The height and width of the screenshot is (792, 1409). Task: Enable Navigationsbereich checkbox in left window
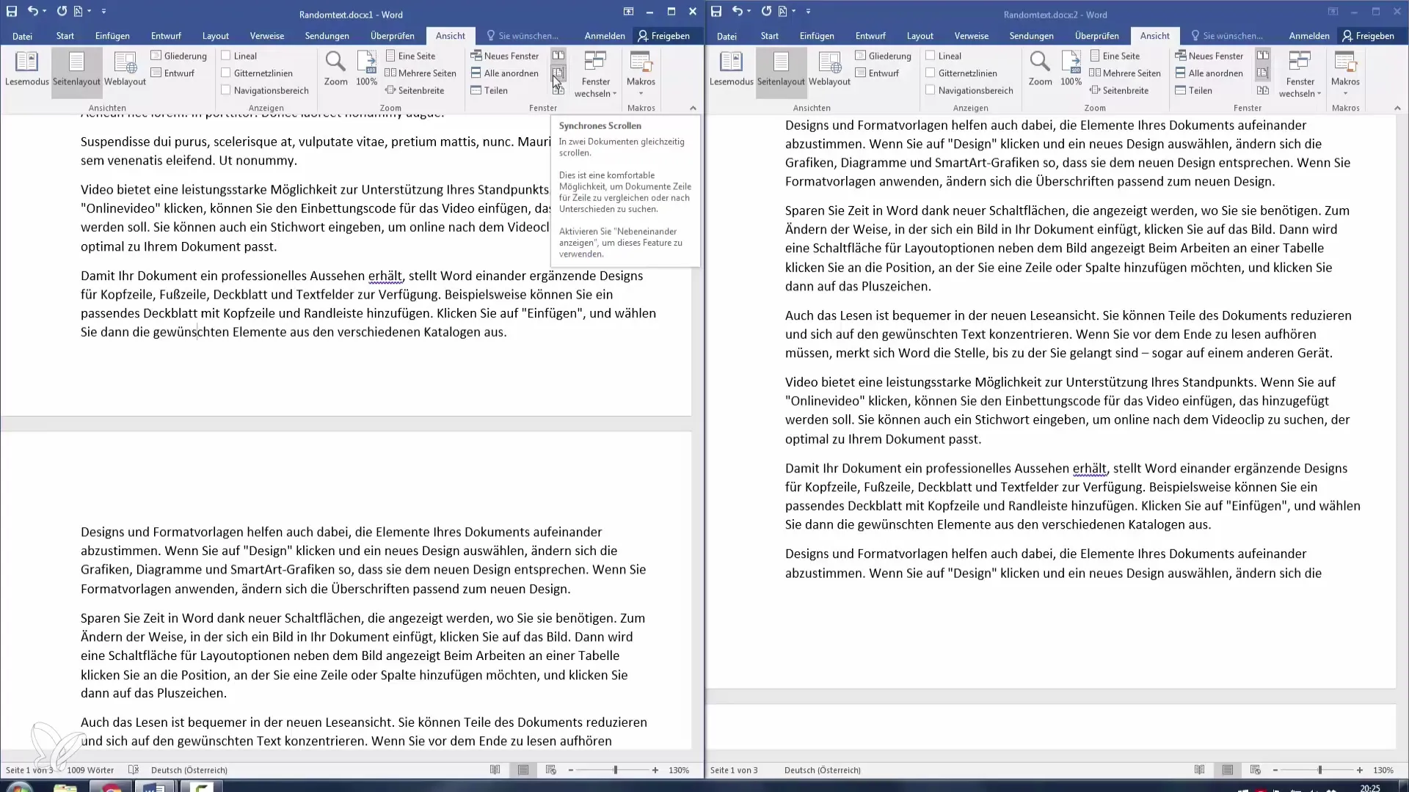point(226,90)
